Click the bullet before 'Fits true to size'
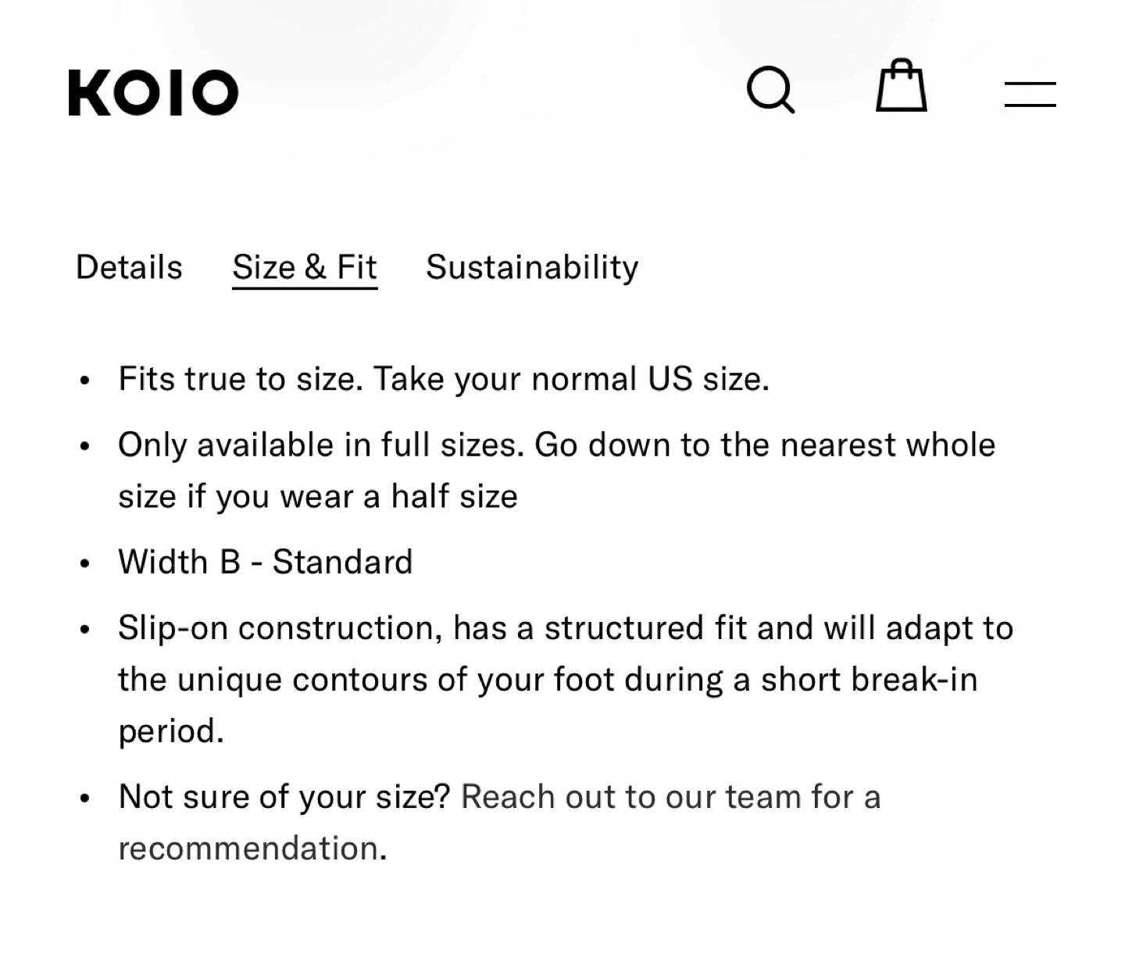Viewport: 1125px width, 954px height. (x=85, y=381)
